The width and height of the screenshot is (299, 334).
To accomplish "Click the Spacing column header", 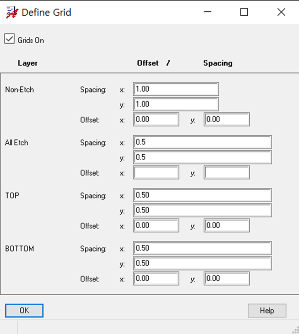I will coord(218,63).
